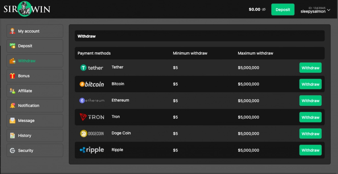
Task: Open the Security sidebar item
Action: tap(35, 151)
